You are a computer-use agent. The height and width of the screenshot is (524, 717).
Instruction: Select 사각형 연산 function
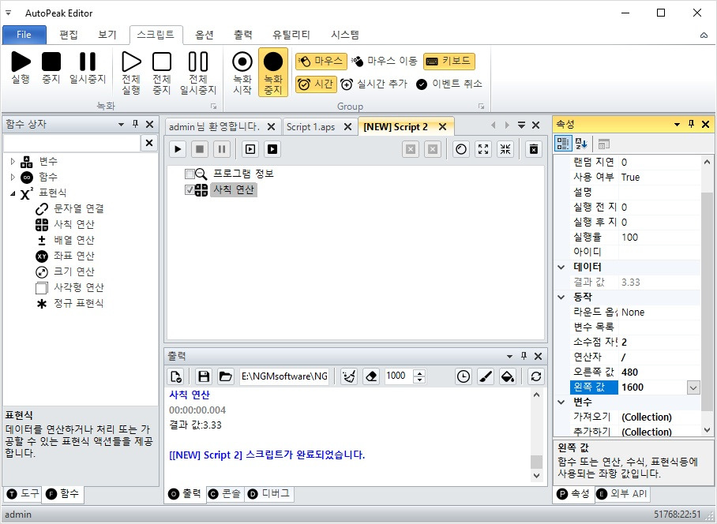click(79, 287)
